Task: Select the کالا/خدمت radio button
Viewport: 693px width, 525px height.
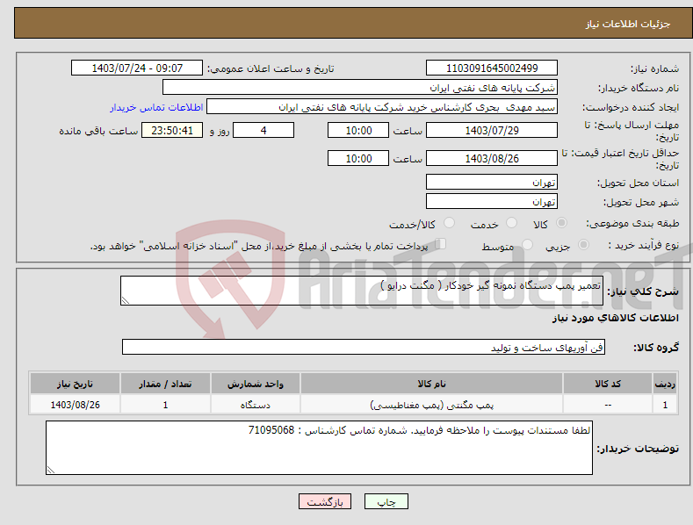Action: (x=449, y=223)
